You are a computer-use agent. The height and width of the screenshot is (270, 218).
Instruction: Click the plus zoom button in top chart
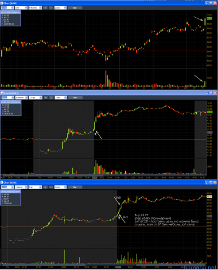[x=45, y=8]
